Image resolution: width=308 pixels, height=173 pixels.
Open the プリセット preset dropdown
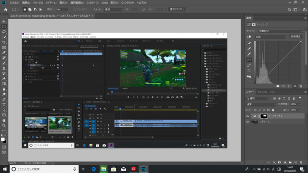[x=280, y=31]
